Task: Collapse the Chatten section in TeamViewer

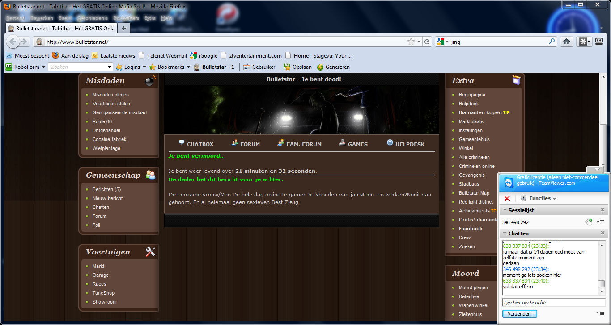Action: tap(505, 233)
